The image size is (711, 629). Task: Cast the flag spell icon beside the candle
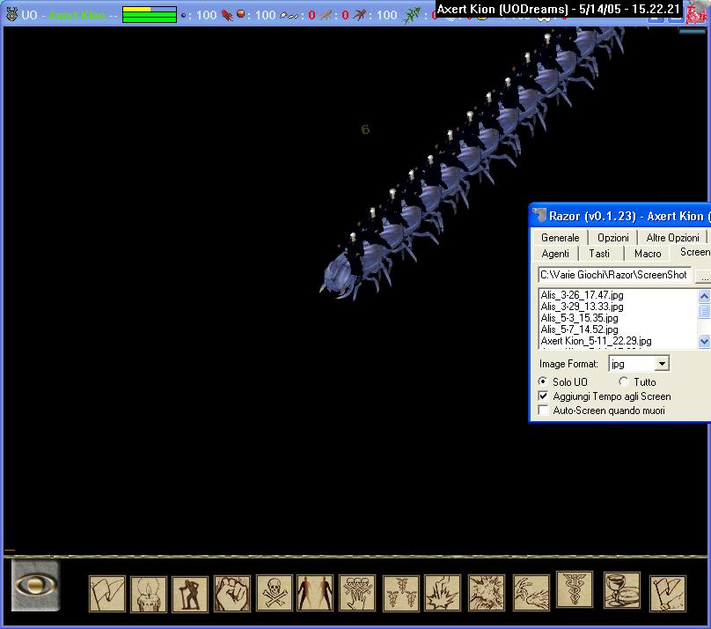[x=107, y=594]
